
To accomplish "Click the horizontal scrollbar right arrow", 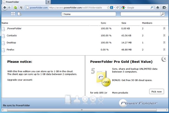I will (167, 110).
